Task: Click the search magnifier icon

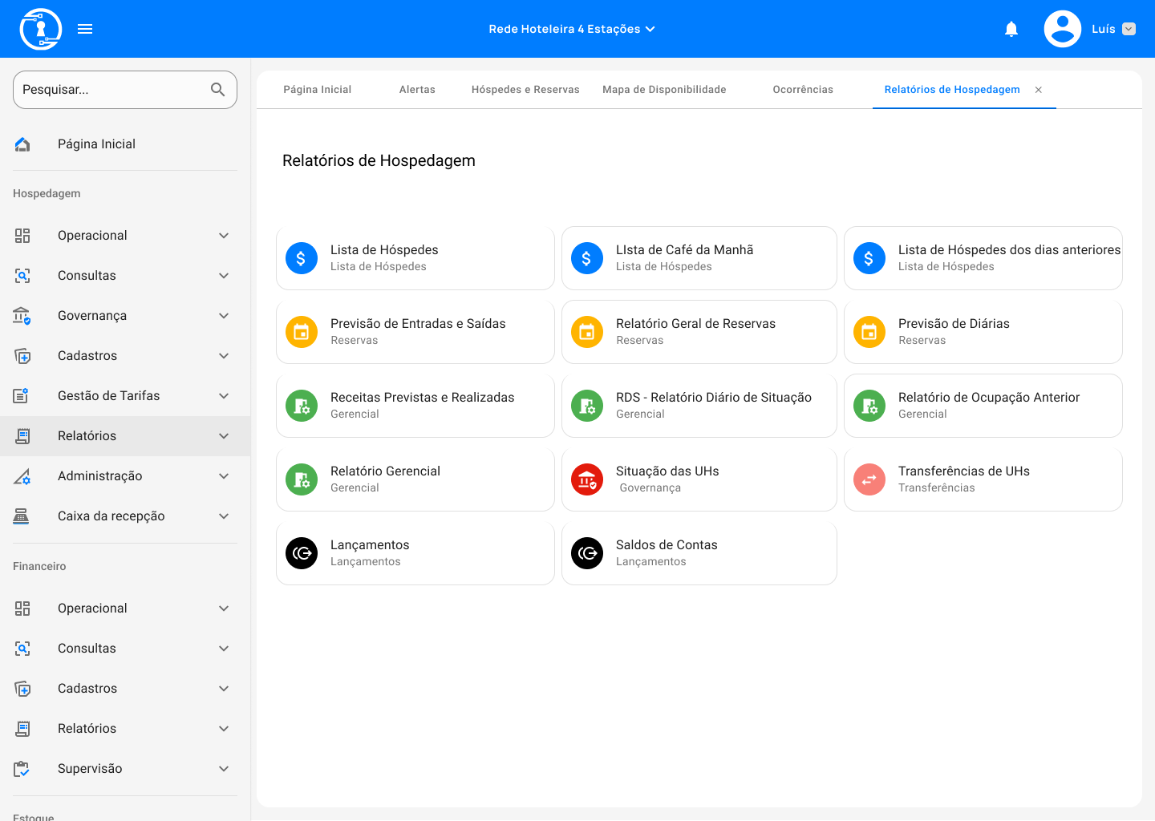Action: coord(217,90)
